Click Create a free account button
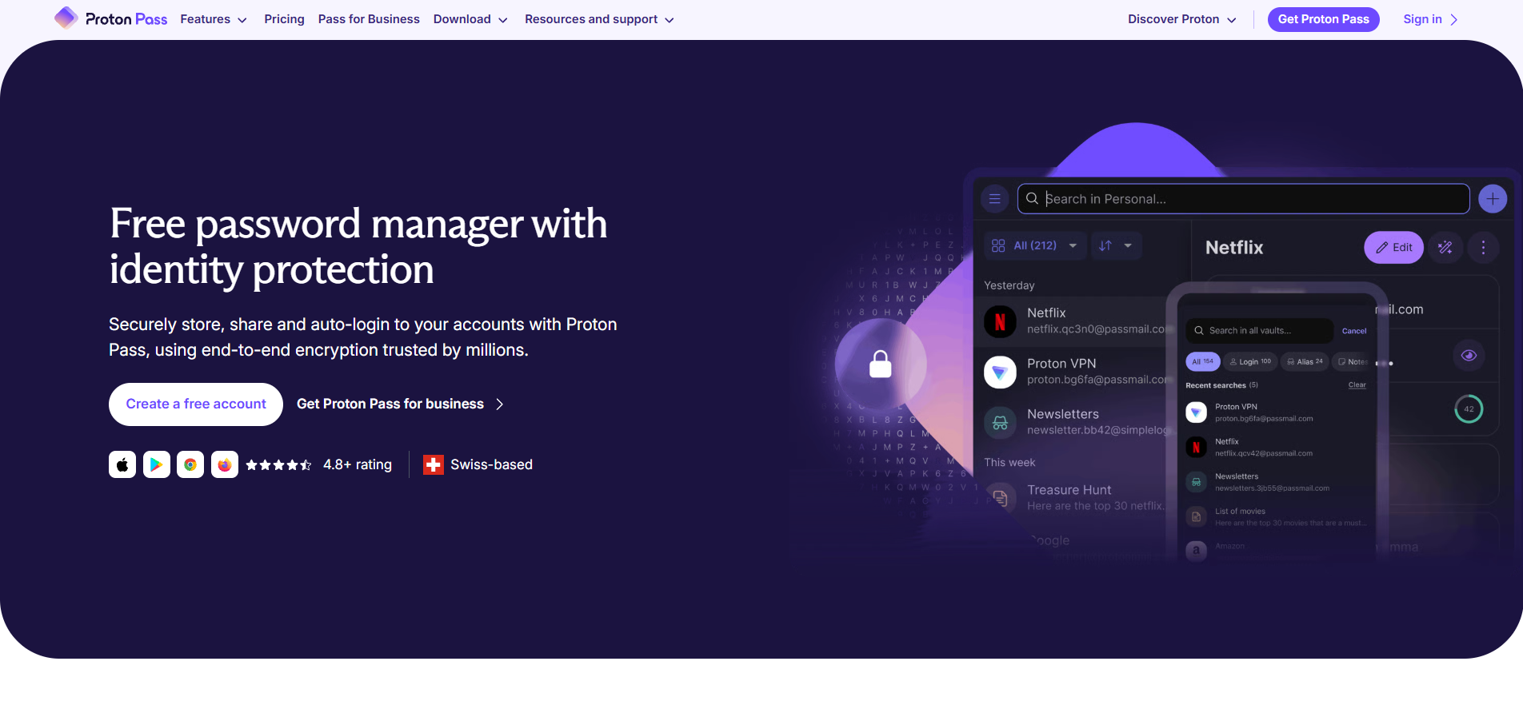1523x725 pixels. coord(196,404)
